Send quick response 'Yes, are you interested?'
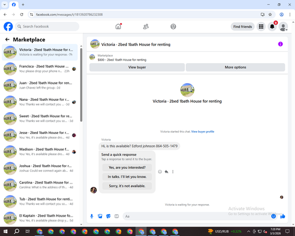This screenshot has height=236, width=295. click(x=127, y=168)
